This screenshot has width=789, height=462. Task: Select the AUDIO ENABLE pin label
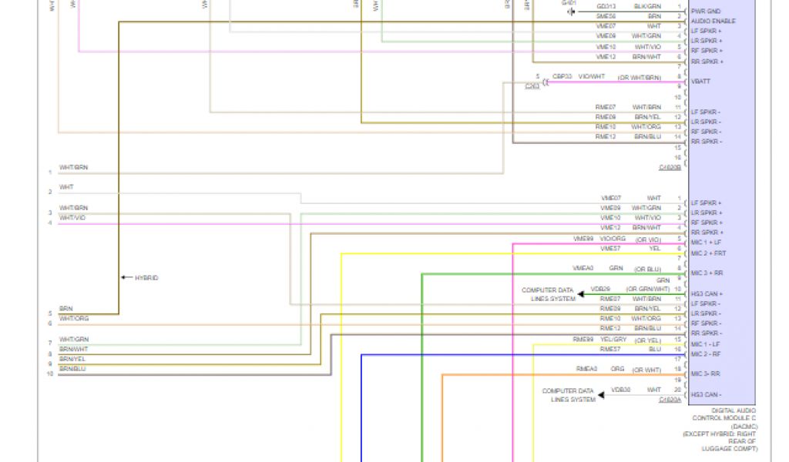713,21
